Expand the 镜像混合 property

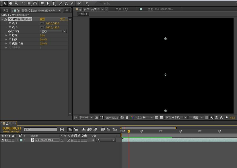coord(6,43)
